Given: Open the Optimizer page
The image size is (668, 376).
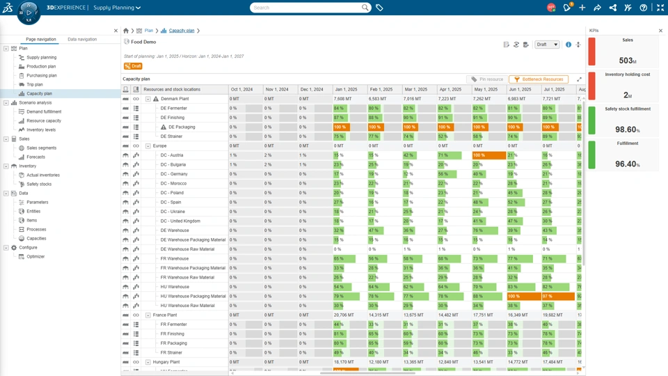Looking at the screenshot, I should (x=35, y=257).
